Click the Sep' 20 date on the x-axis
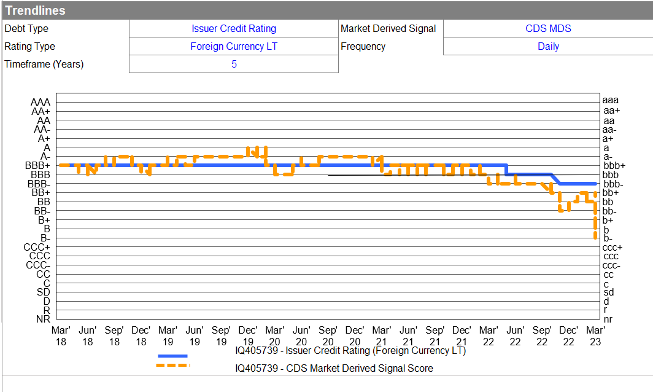This screenshot has width=653, height=392. [x=328, y=335]
